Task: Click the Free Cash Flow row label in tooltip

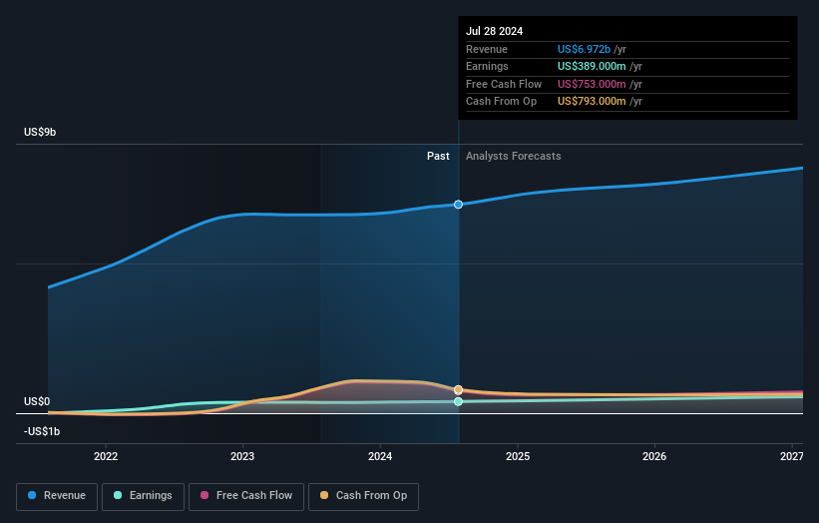Action: click(504, 84)
